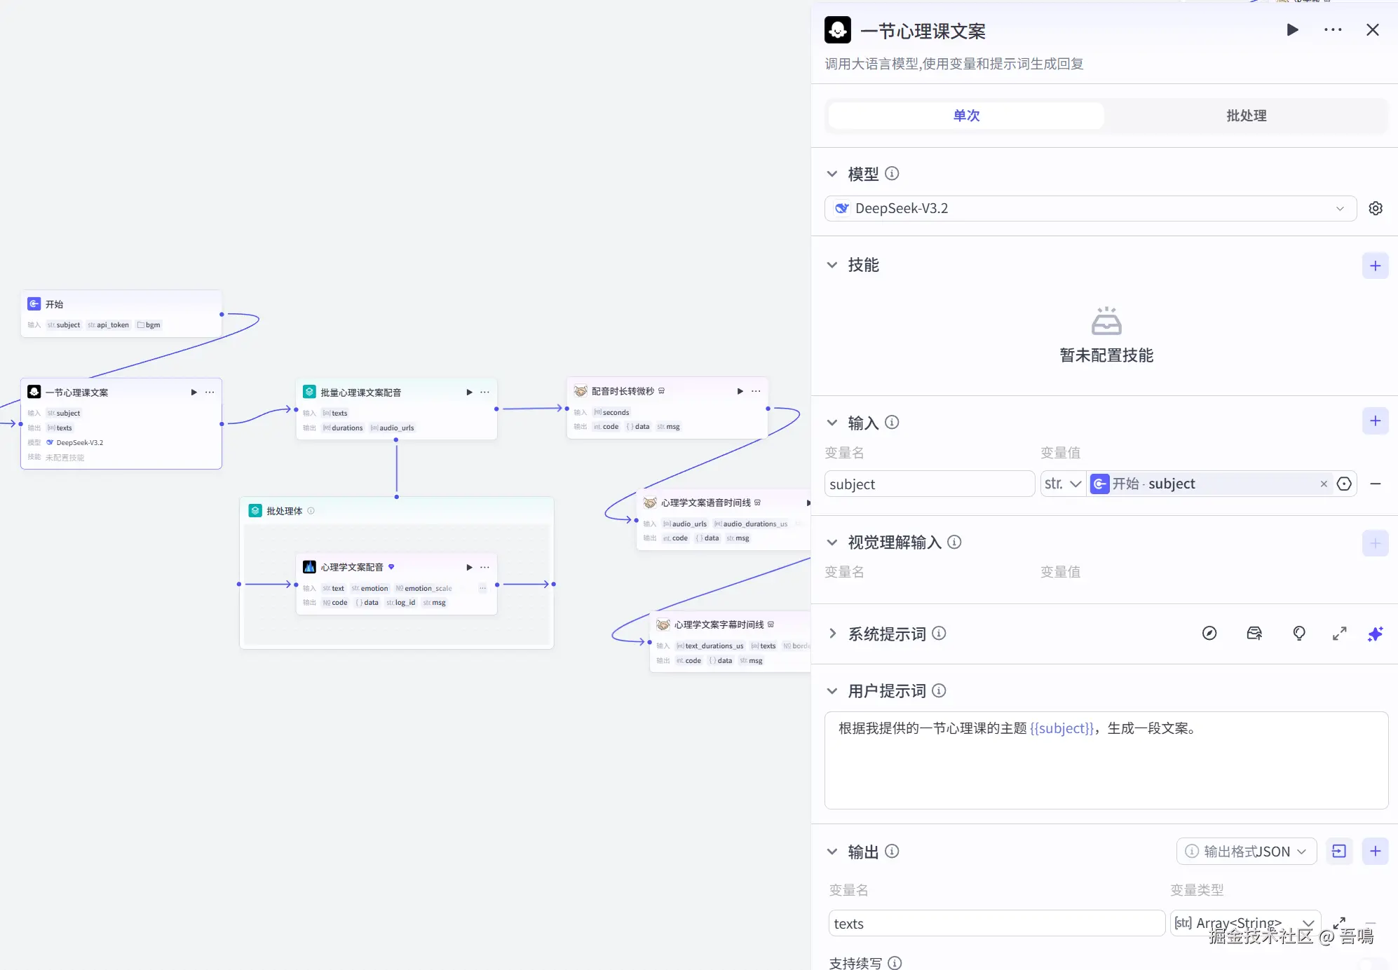This screenshot has width=1398, height=970.
Task: Run the 一节心理课文案 node from panel header
Action: coord(1292,30)
